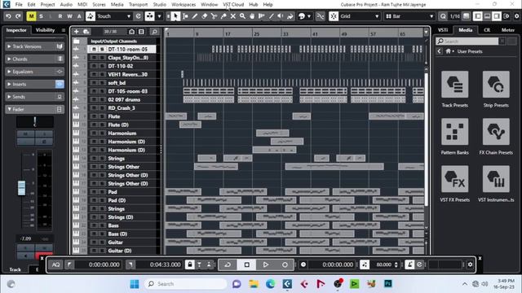The width and height of the screenshot is (522, 293).
Task: Open File Explorer from the taskbar
Action: pos(254,284)
